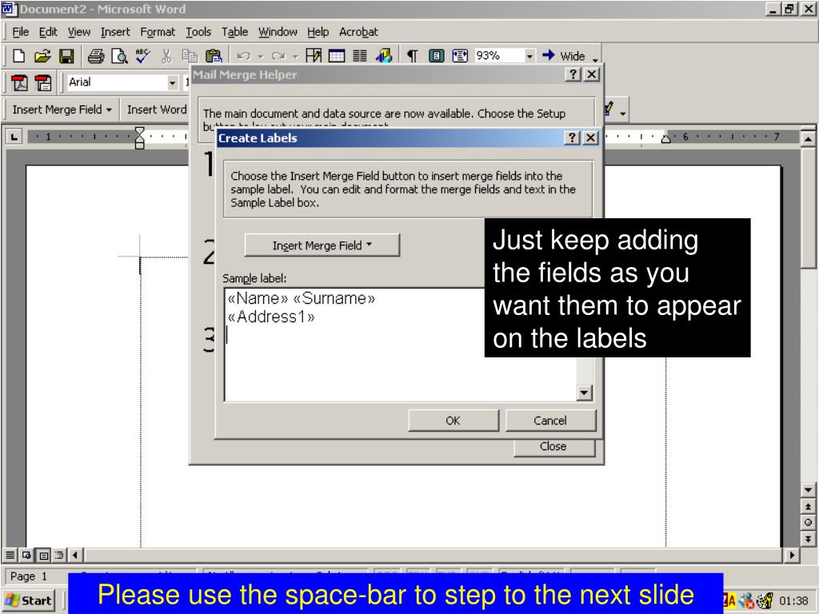Click the Help question mark in Create Labels
The height and width of the screenshot is (614, 819).
click(573, 138)
